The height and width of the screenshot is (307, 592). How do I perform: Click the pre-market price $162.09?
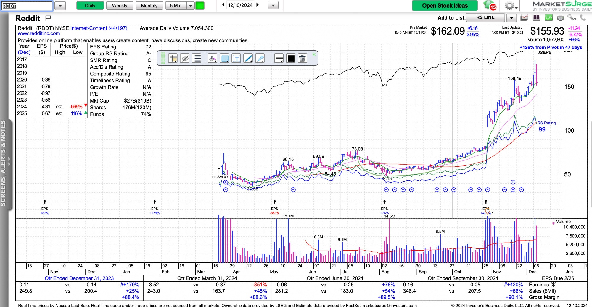(448, 31)
